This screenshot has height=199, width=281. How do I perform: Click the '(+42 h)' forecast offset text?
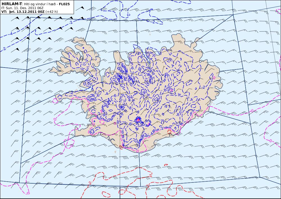click(52, 12)
